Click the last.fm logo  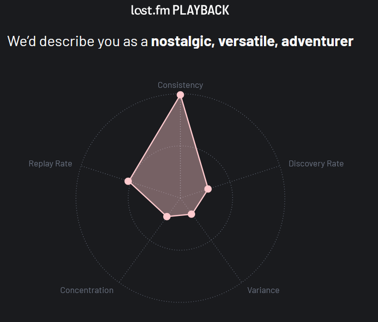[x=150, y=10]
